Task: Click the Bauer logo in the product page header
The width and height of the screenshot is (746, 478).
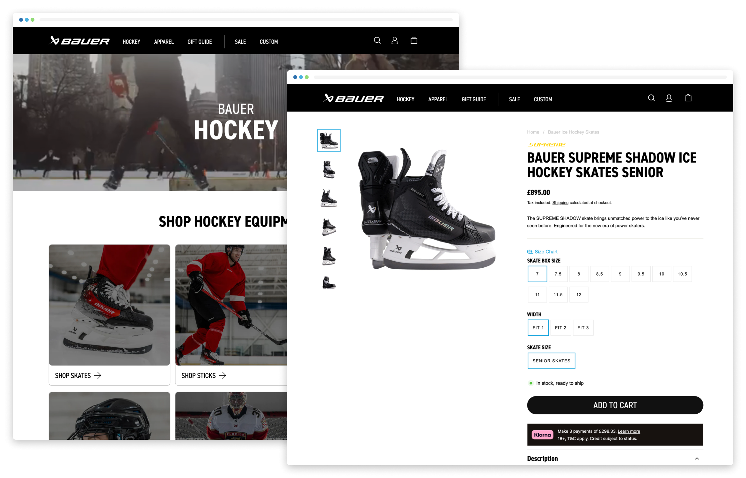Action: coord(354,98)
